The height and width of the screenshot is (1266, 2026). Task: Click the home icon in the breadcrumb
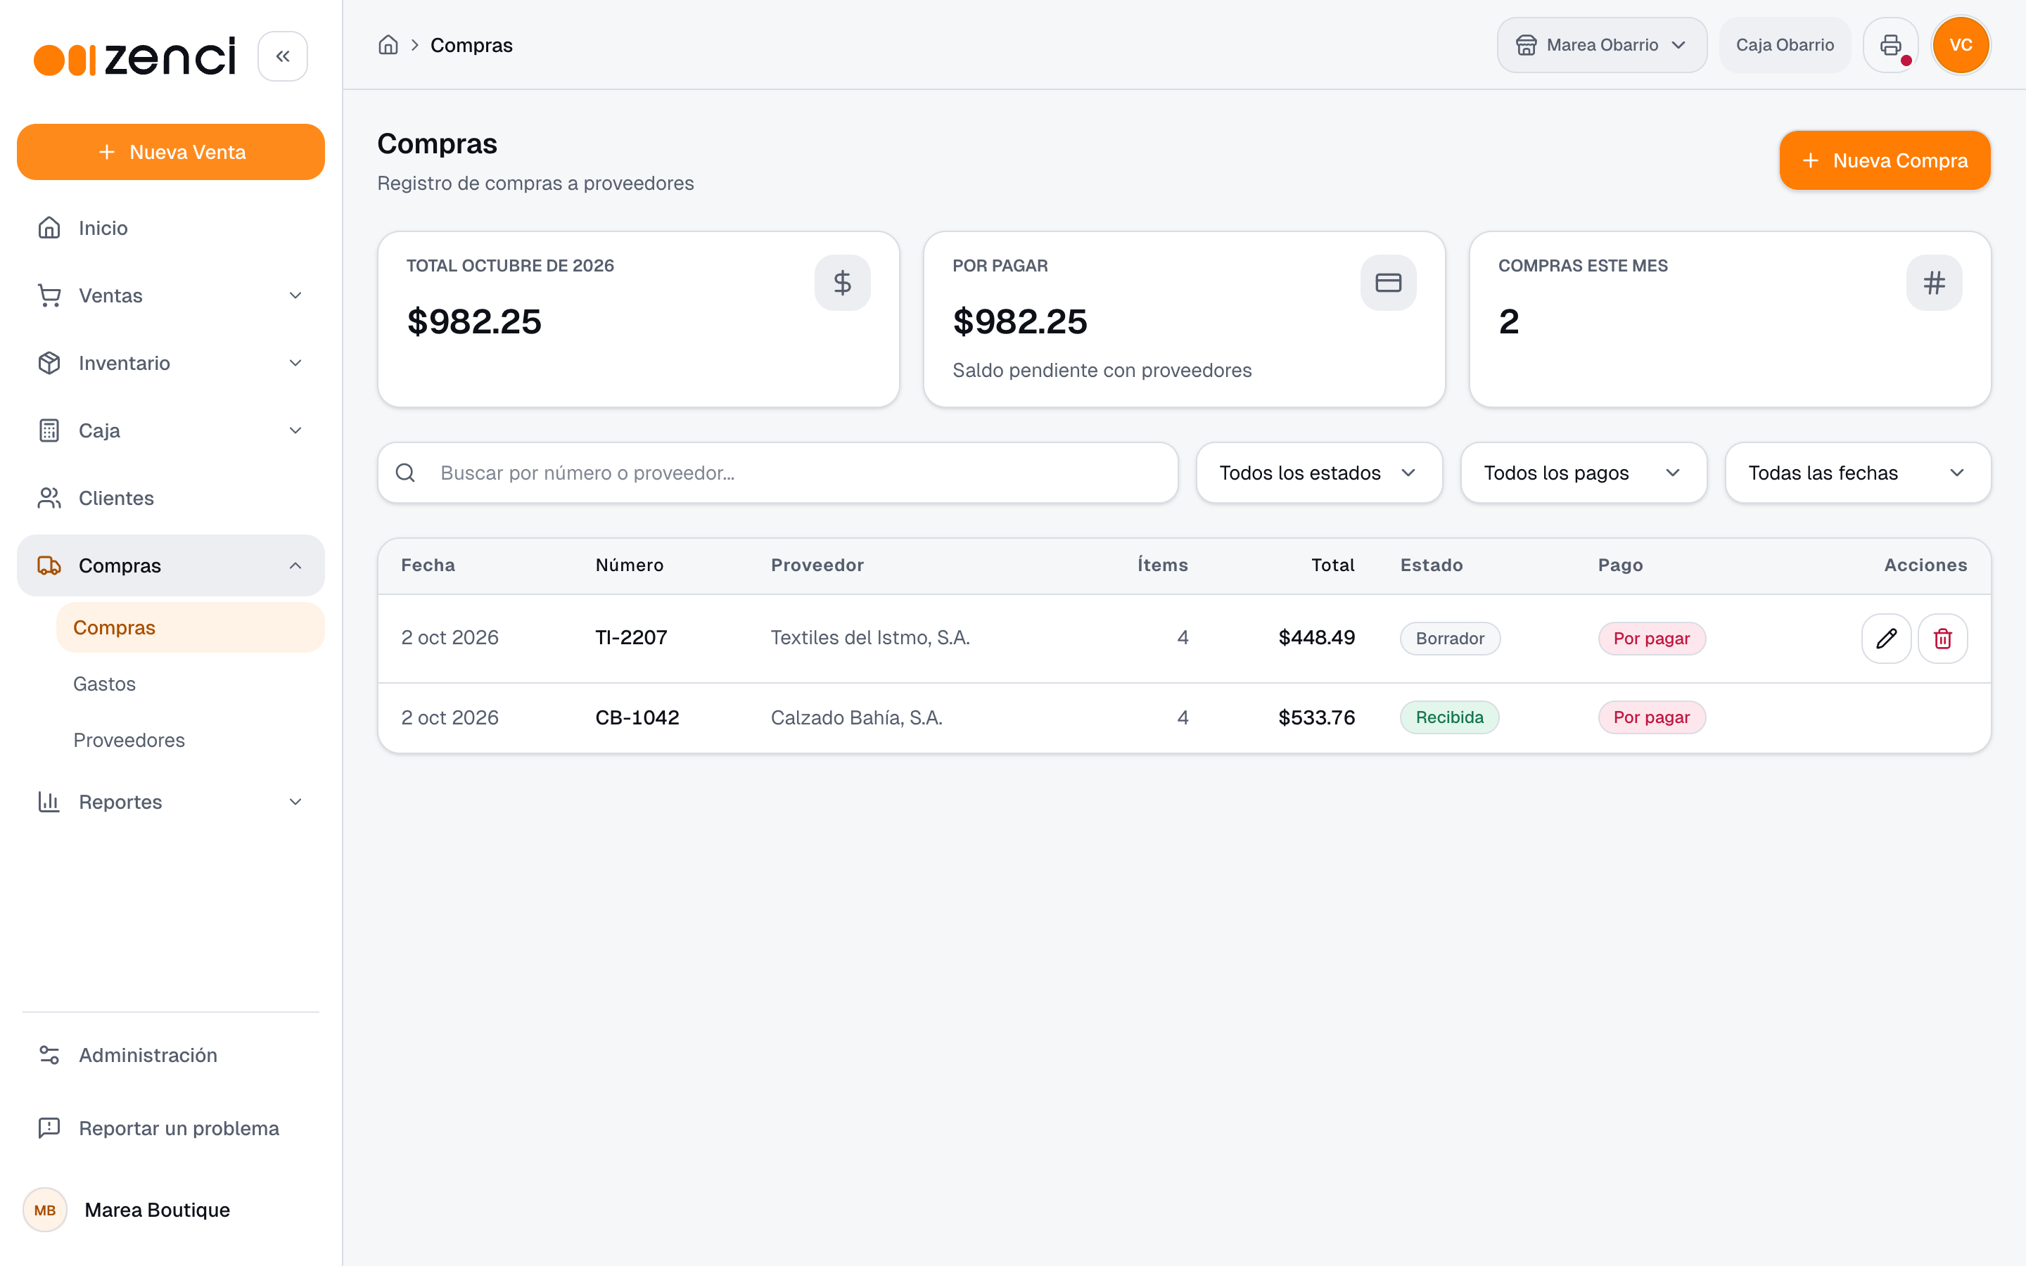pyautogui.click(x=388, y=45)
